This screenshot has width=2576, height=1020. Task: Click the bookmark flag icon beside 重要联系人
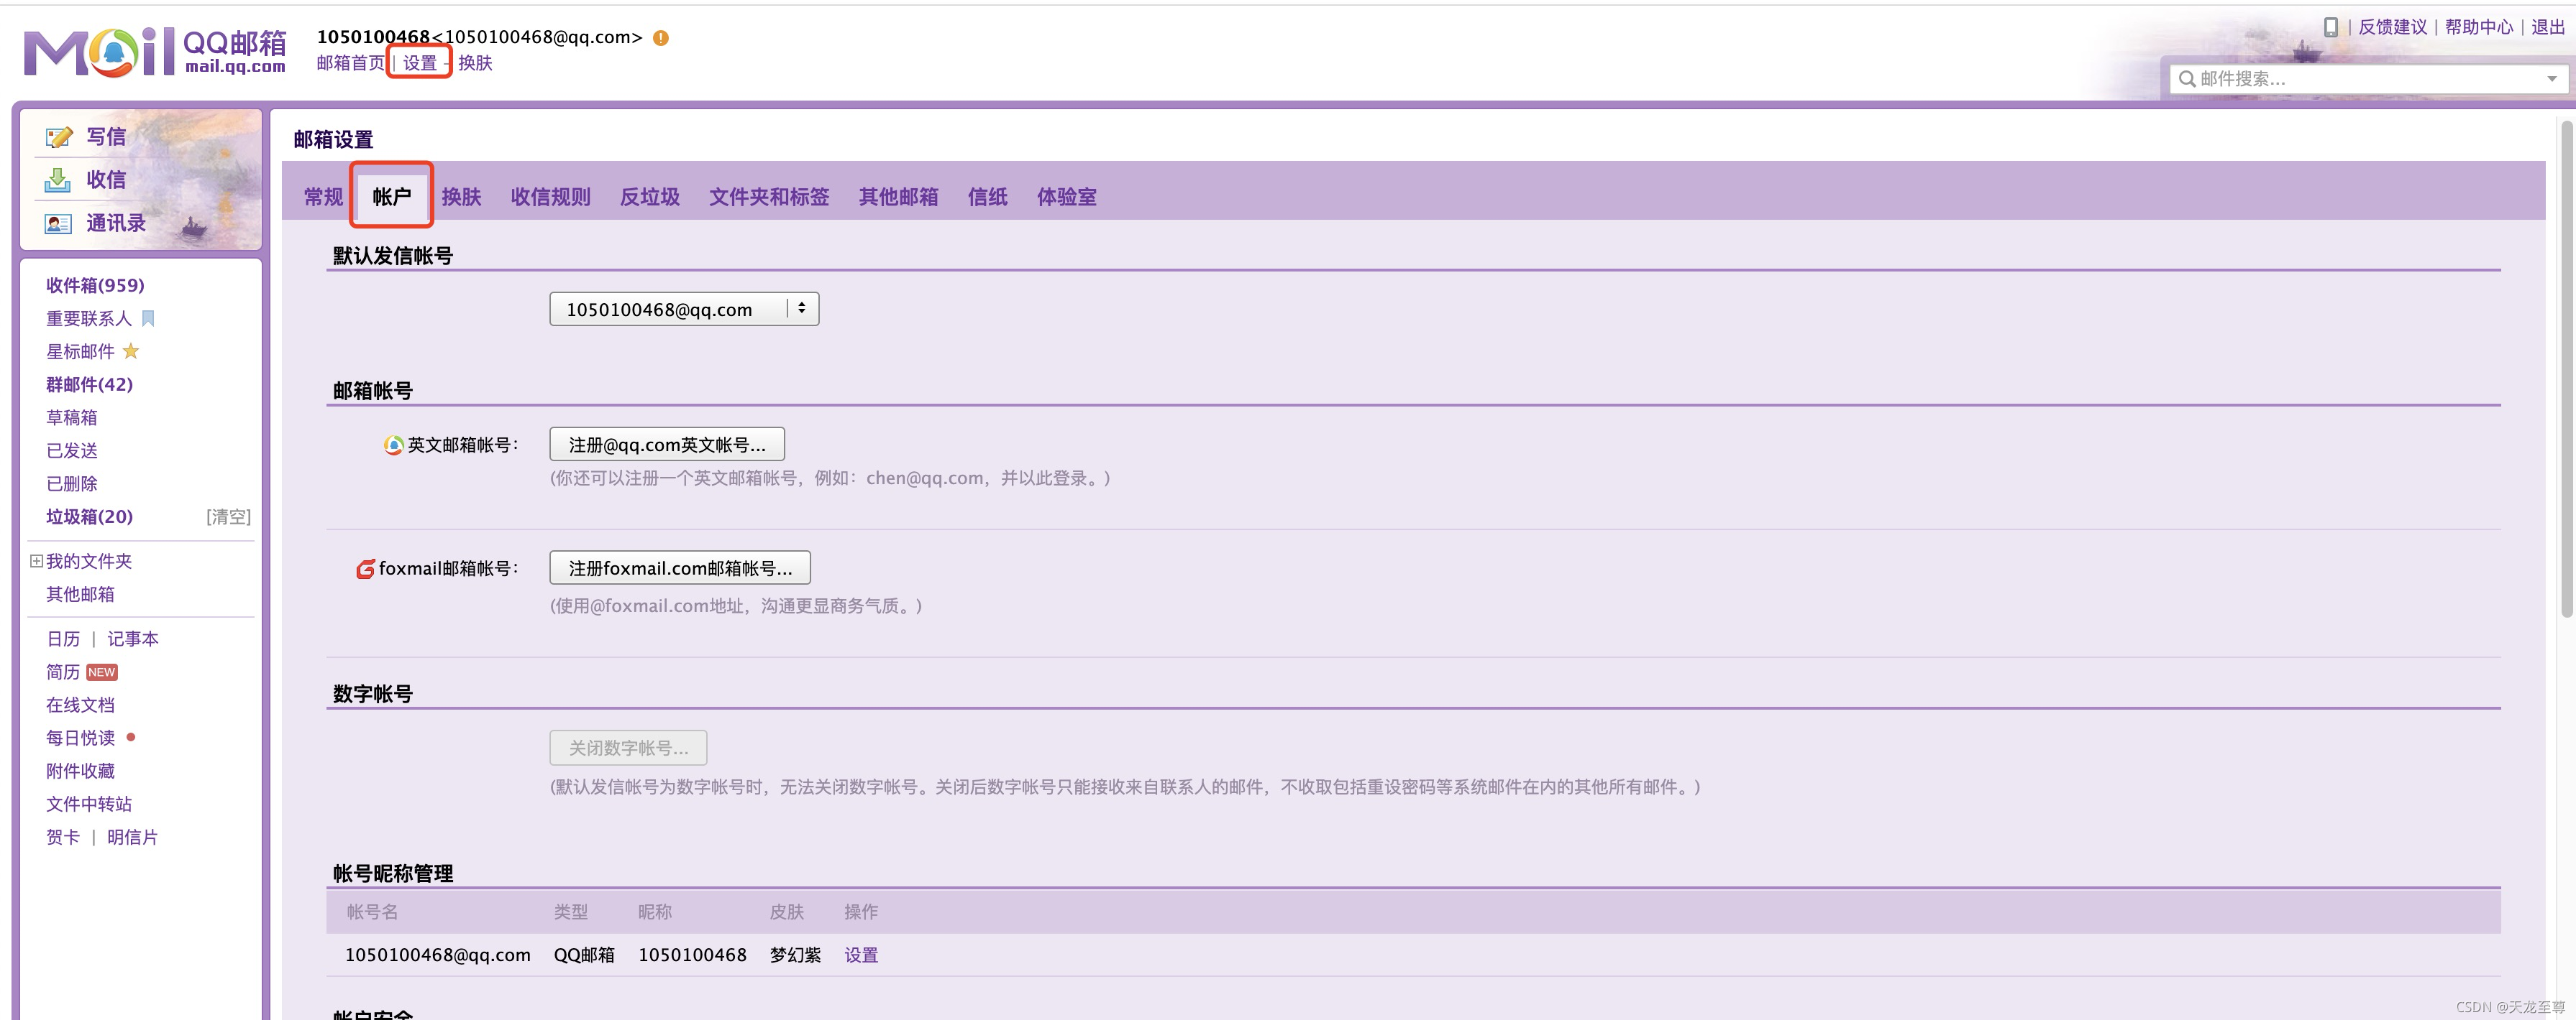point(148,319)
